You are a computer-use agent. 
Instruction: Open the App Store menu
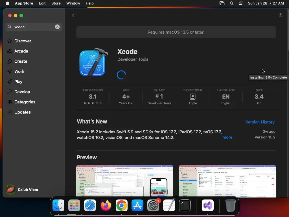(24, 3)
